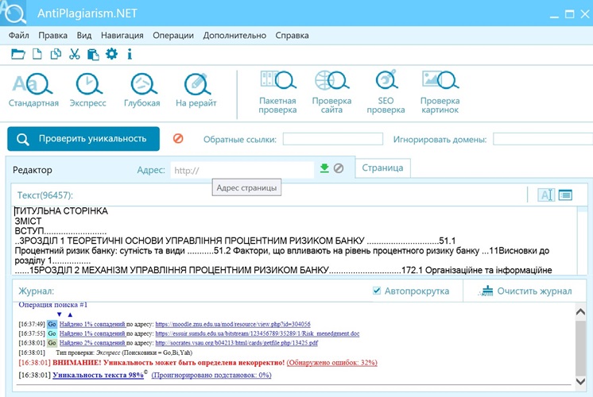Switch to the Редактор tab
The height and width of the screenshot is (397, 593).
33,170
